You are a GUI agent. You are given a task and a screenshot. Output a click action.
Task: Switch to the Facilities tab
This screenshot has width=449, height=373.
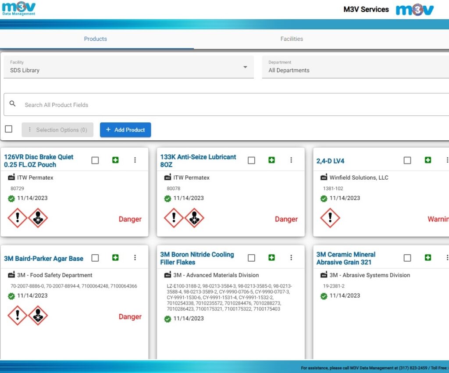click(x=292, y=39)
